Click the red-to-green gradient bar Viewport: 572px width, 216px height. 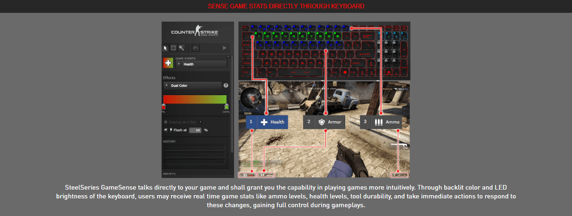point(195,99)
